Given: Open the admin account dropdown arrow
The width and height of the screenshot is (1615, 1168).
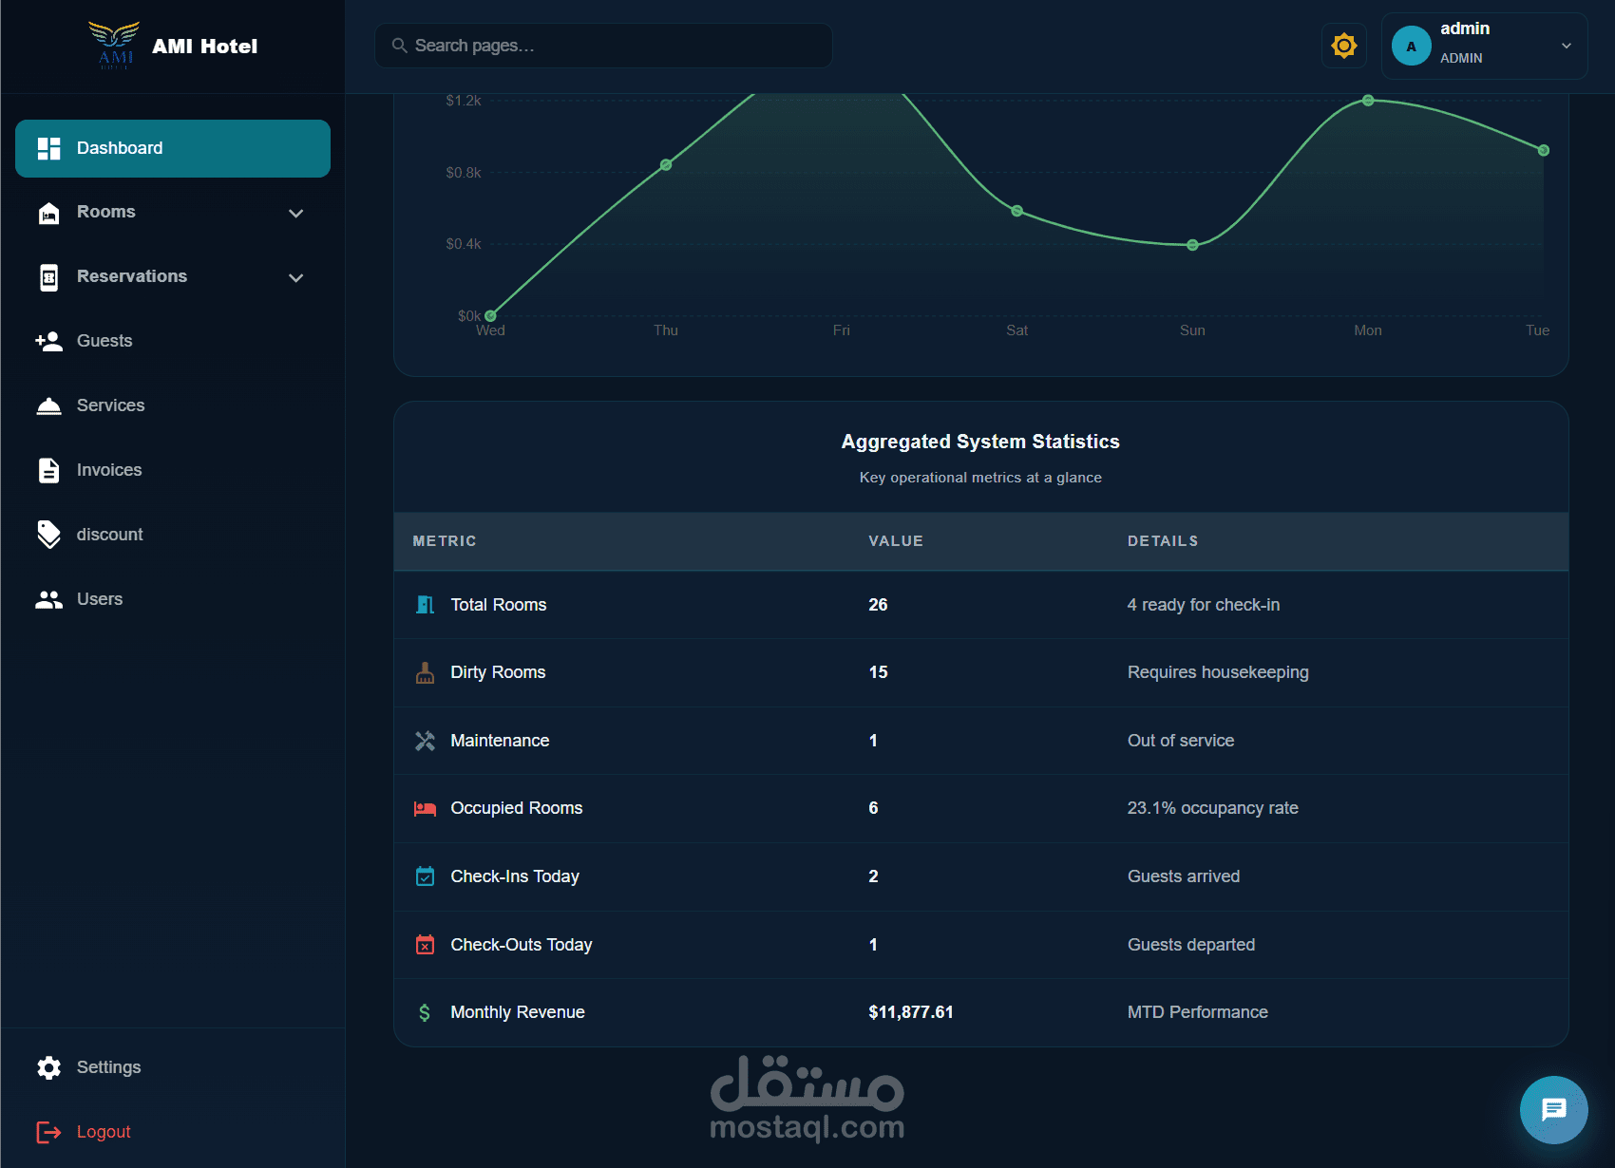Looking at the screenshot, I should coord(1567,46).
